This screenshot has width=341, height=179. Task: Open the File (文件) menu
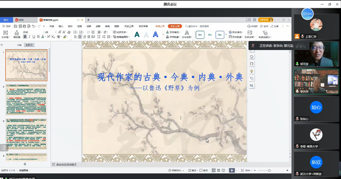[7, 26]
